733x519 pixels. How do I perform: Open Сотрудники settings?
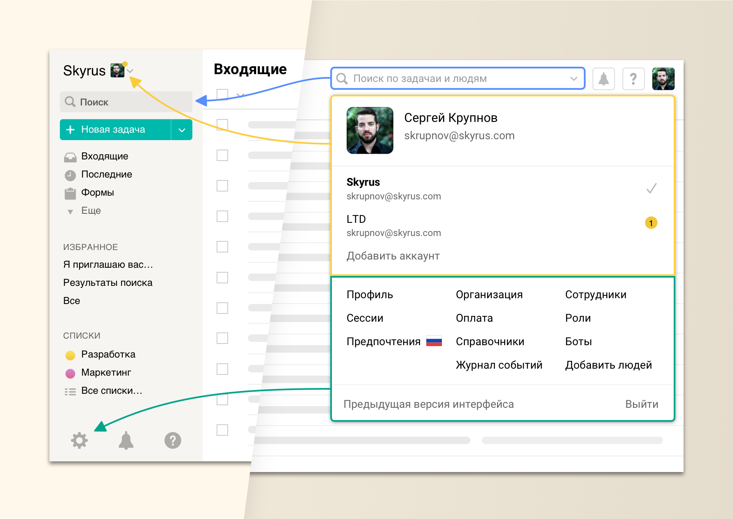pyautogui.click(x=596, y=295)
